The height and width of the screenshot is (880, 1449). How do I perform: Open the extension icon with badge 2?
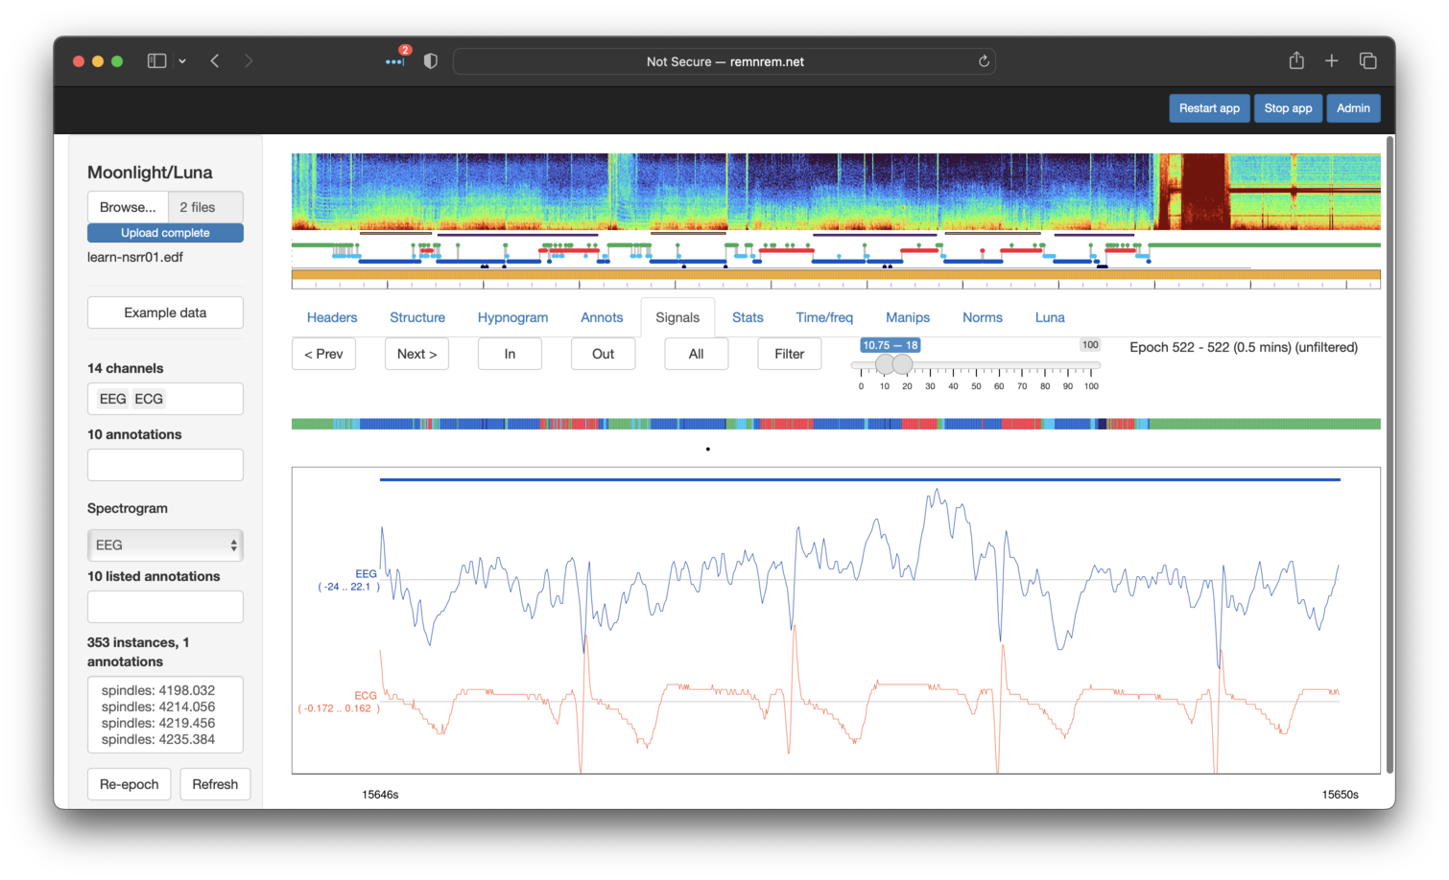pyautogui.click(x=395, y=61)
